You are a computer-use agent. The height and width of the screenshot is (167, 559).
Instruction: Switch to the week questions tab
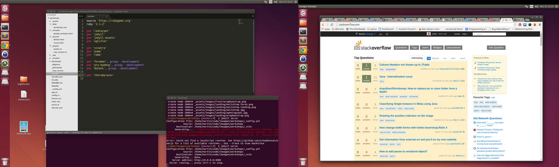[x=453, y=58]
